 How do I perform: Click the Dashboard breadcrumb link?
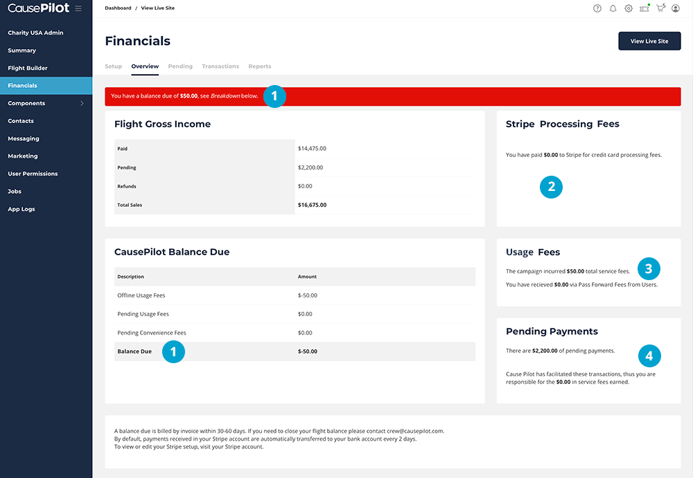pyautogui.click(x=118, y=8)
